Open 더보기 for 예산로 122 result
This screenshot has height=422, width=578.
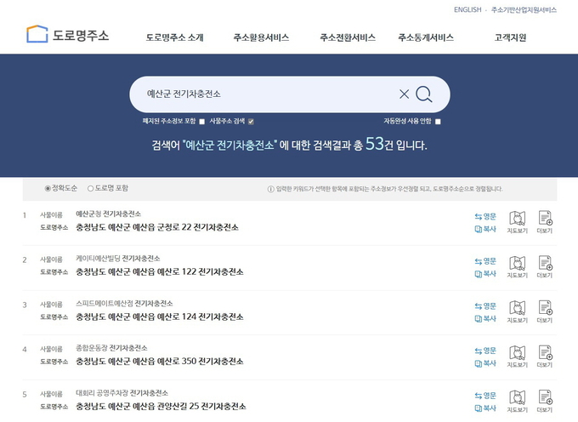point(545,266)
